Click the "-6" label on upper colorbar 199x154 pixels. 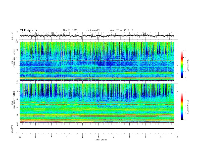point(185,71)
